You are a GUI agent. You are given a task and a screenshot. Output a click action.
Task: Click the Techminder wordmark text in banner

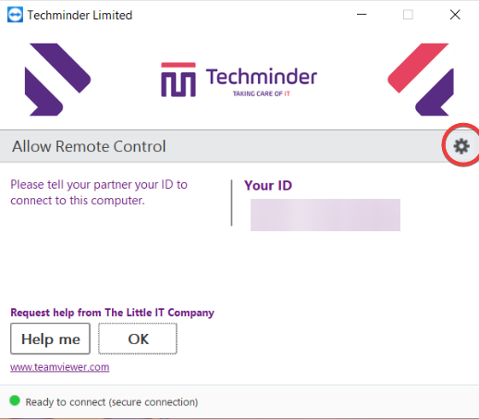[262, 77]
